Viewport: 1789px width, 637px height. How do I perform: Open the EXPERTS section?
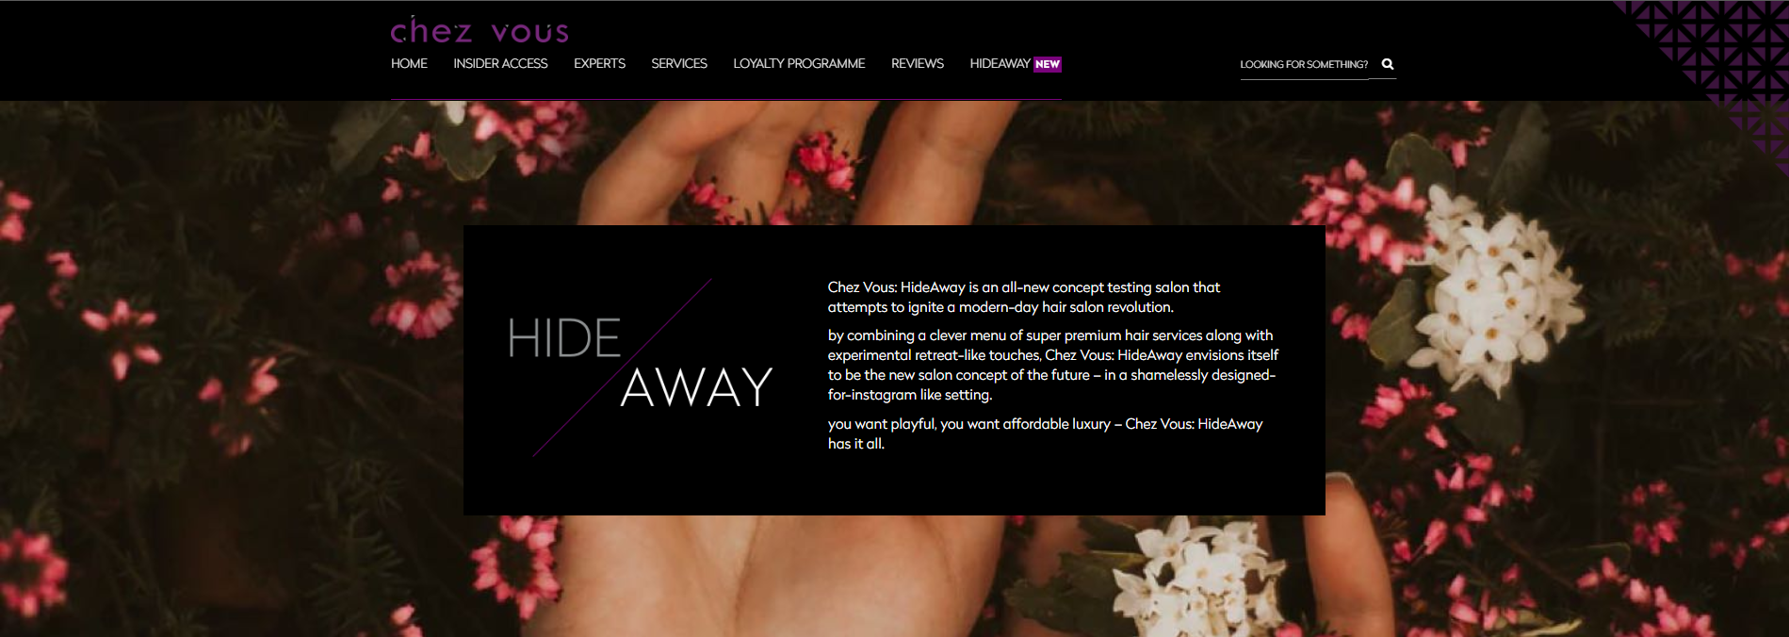click(x=599, y=64)
